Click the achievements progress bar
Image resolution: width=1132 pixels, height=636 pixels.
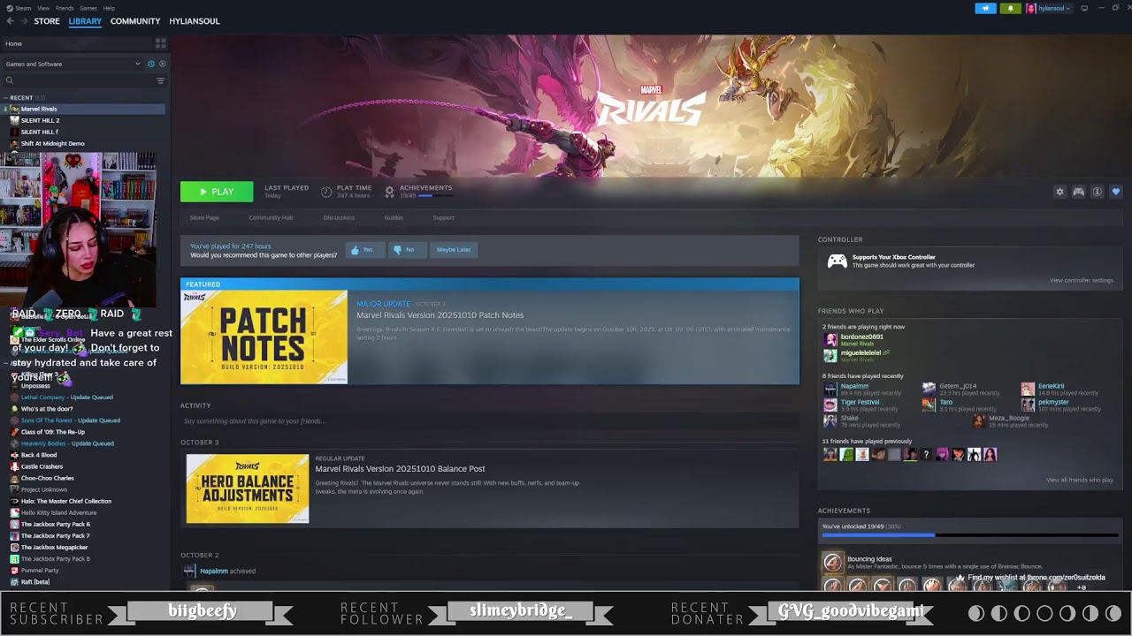tap(969, 535)
